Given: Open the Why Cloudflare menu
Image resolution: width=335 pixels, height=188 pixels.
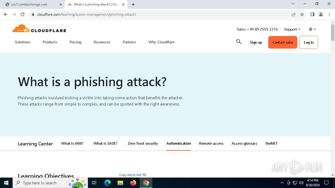Looking at the screenshot, I should click(161, 42).
